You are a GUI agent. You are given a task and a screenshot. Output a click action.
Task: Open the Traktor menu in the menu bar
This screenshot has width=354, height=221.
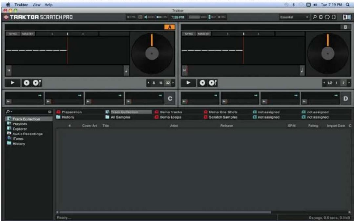[21, 5]
